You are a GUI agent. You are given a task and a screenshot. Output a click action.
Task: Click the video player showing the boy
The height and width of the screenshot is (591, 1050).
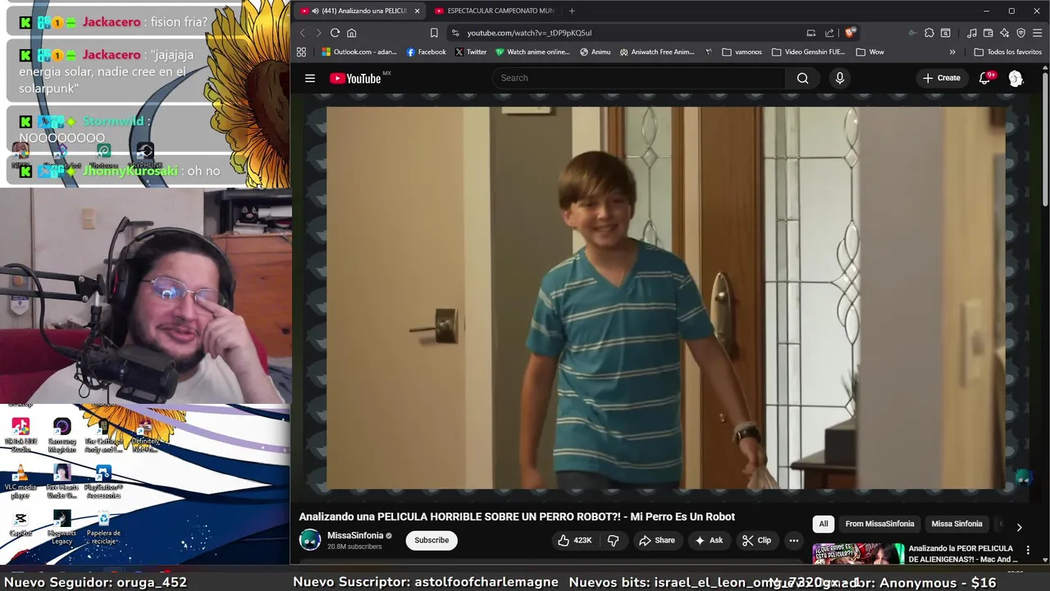click(x=665, y=298)
